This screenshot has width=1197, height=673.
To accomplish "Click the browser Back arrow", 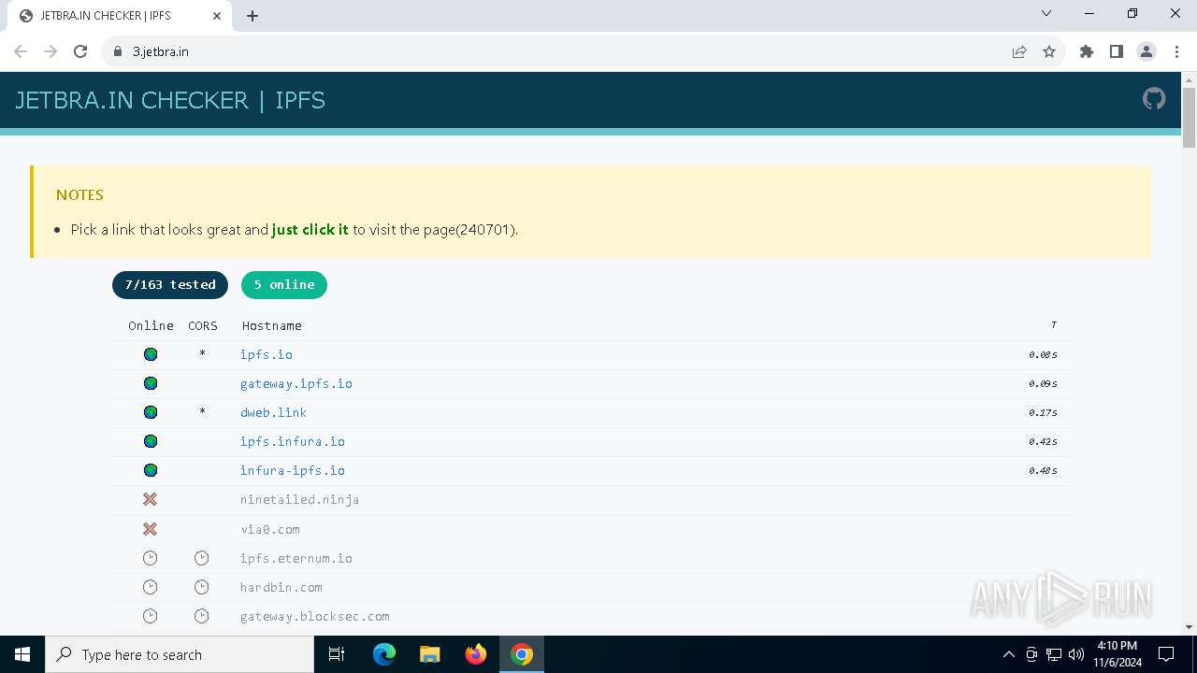I will (21, 51).
